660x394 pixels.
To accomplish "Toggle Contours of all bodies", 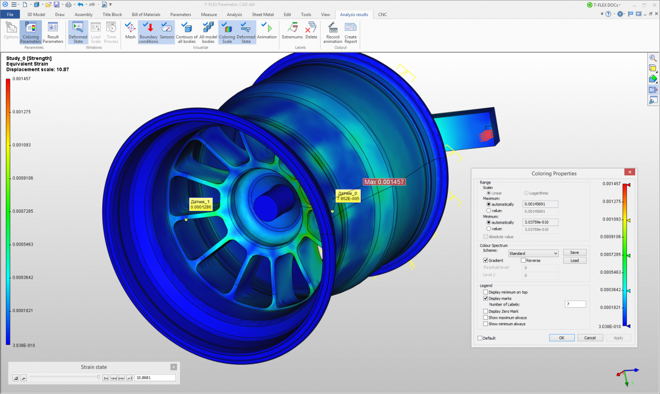I will click(x=187, y=32).
